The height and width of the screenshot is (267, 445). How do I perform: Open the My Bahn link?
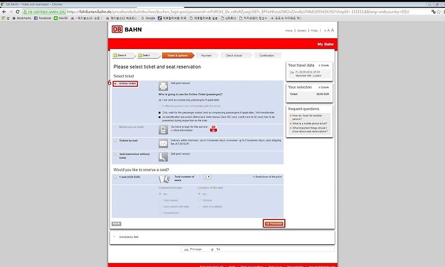325,44
